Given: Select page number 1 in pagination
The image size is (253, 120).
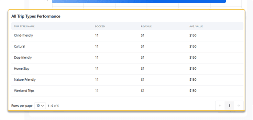Looking at the screenshot, I should [229, 106].
